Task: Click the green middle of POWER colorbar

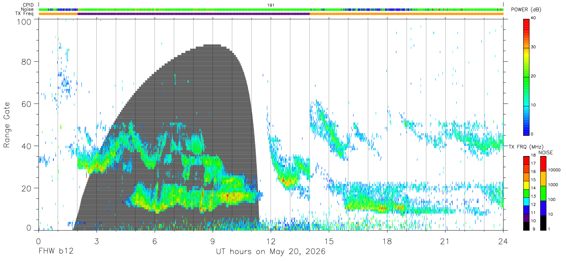Action: [x=527, y=78]
